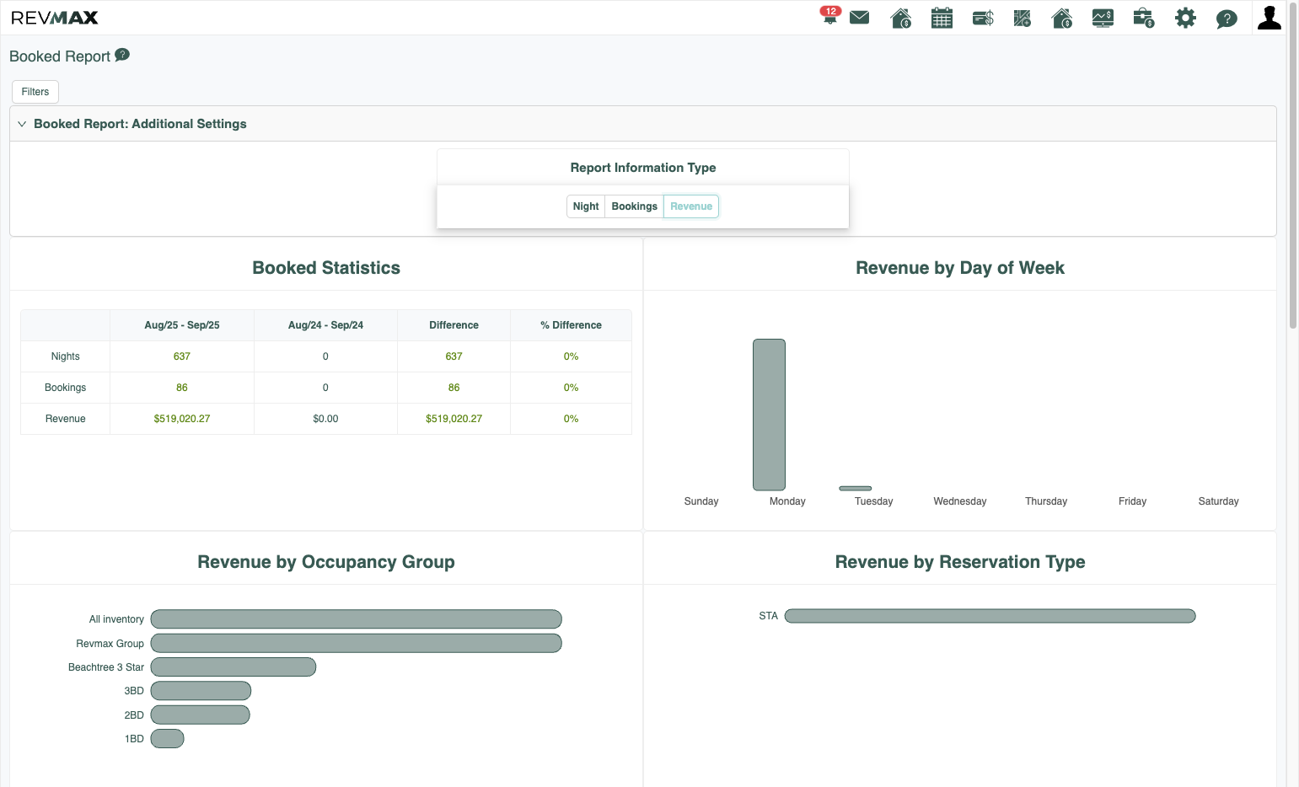The image size is (1299, 787).
Task: Click the vertical page scrollbar
Action: [1292, 164]
